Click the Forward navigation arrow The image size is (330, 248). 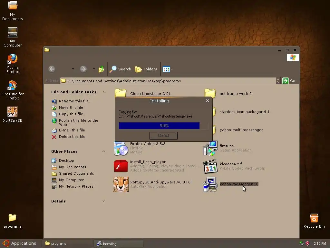[x=83, y=69]
